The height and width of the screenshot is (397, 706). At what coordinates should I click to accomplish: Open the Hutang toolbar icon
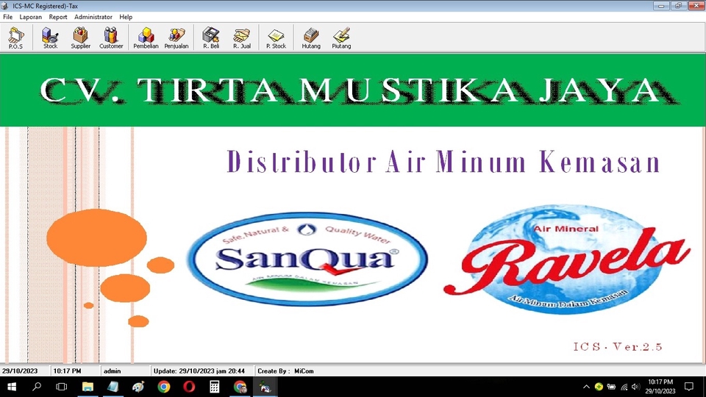(x=310, y=37)
